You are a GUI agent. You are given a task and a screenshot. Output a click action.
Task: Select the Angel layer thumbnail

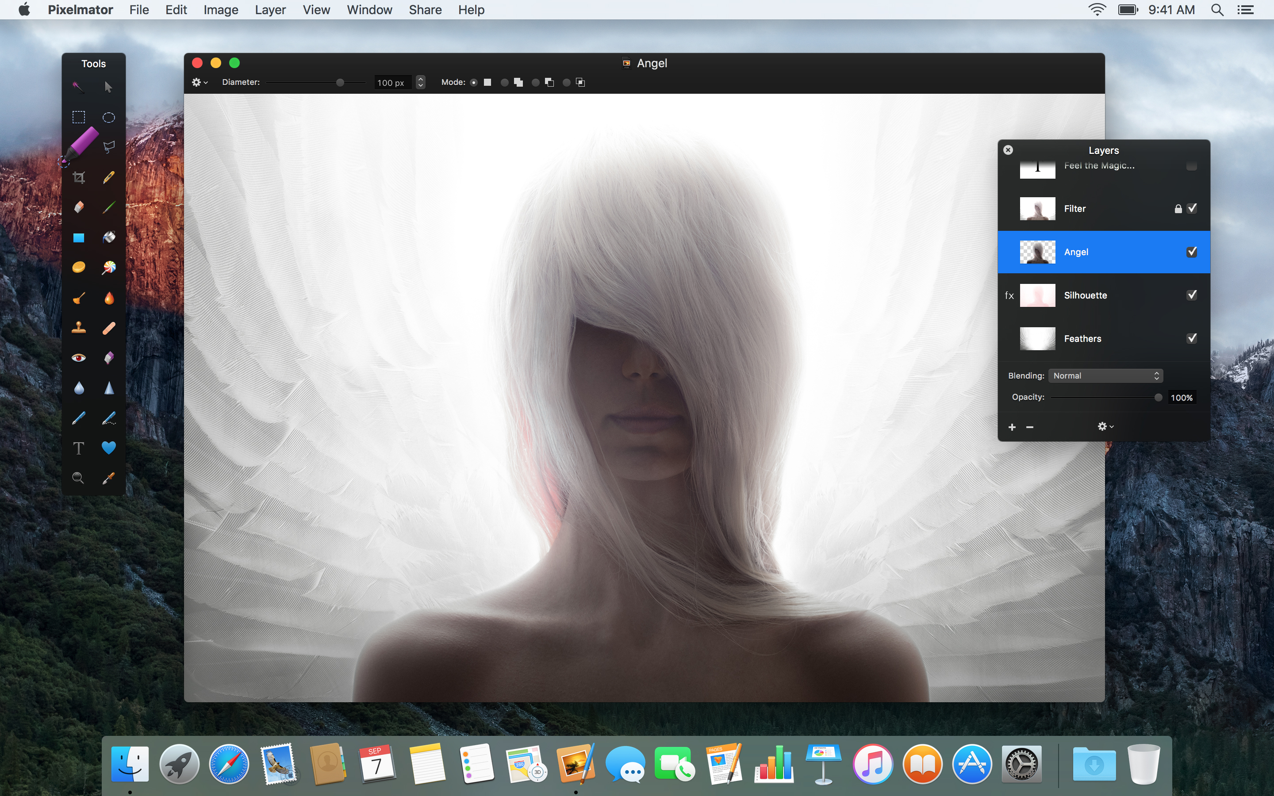coord(1036,251)
